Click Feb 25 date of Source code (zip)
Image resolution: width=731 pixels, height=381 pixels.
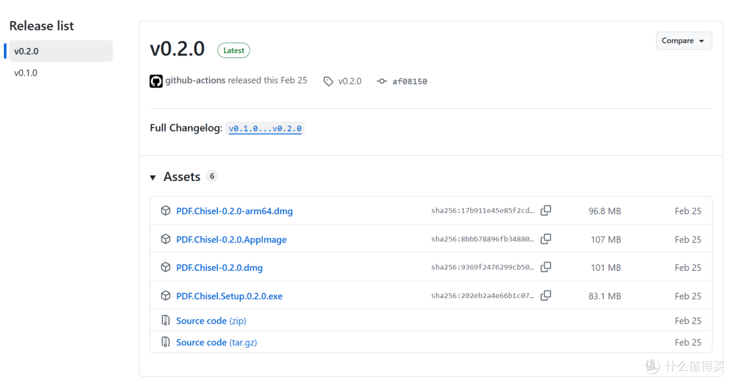pos(688,321)
